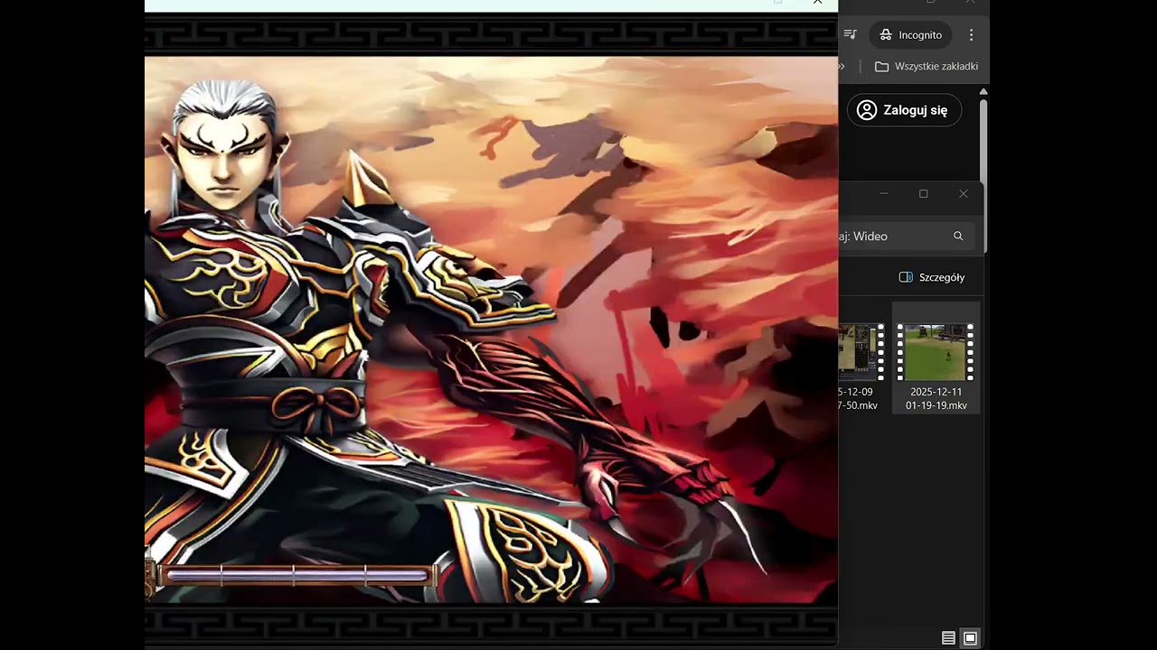1157x650 pixels.
Task: Click the search field in File Explorer
Action: (907, 236)
